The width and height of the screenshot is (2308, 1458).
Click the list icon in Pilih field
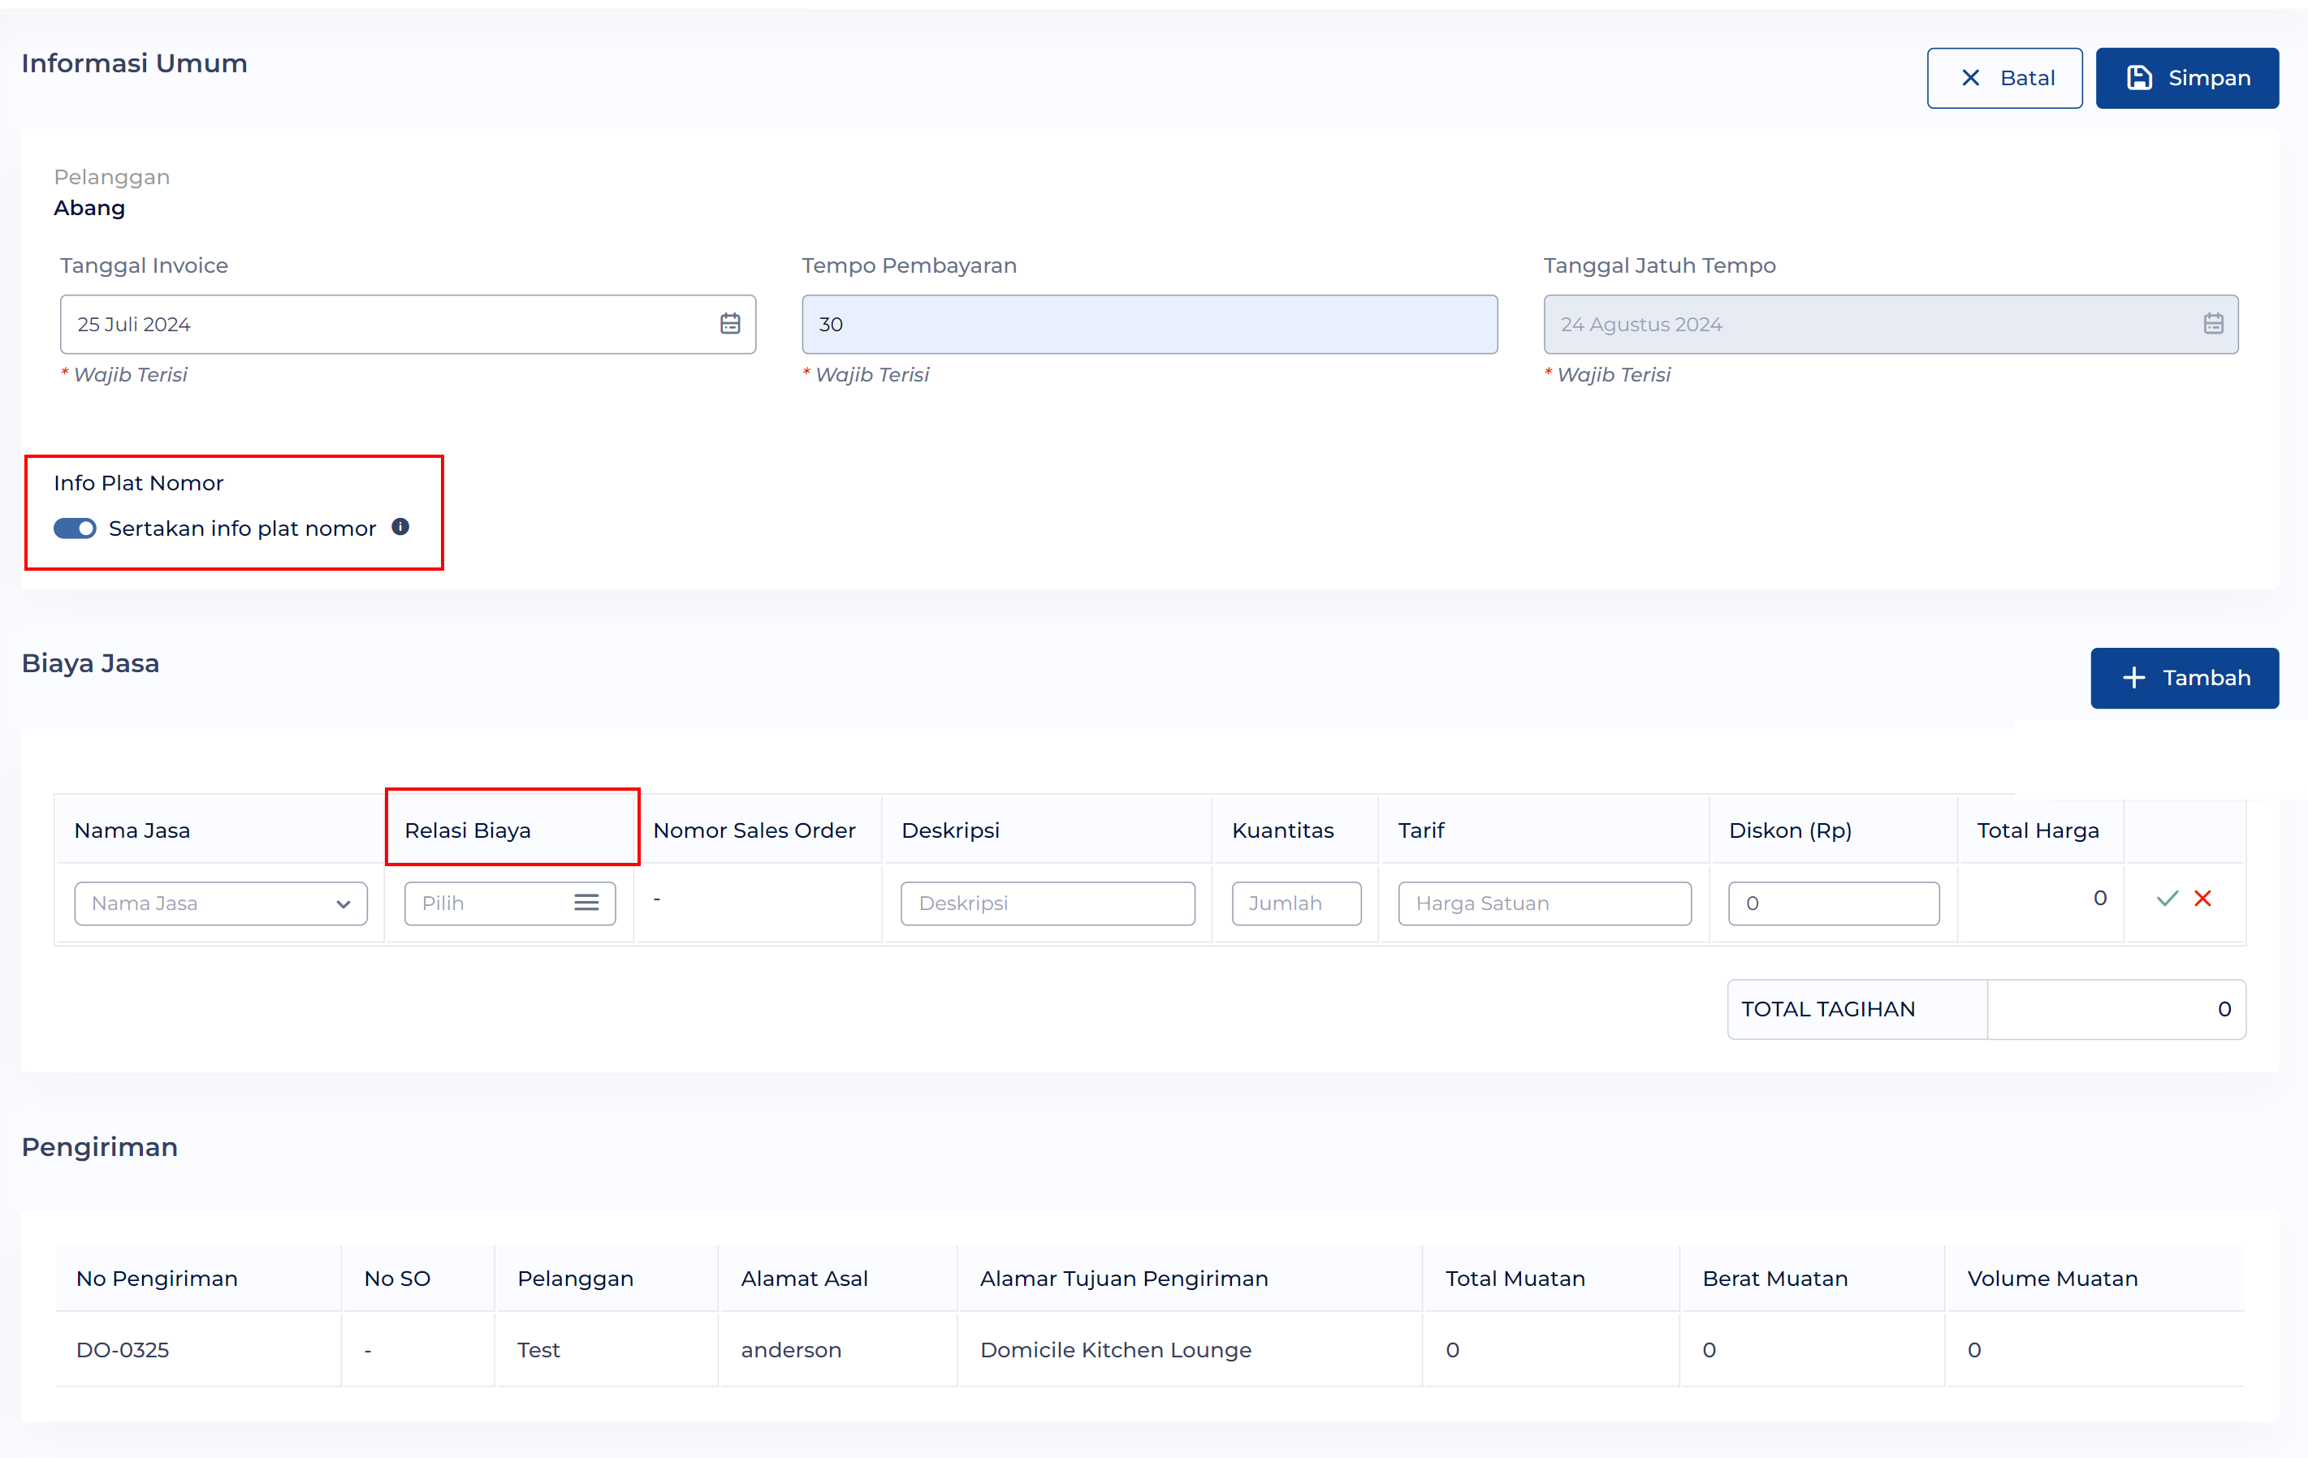[x=586, y=903]
